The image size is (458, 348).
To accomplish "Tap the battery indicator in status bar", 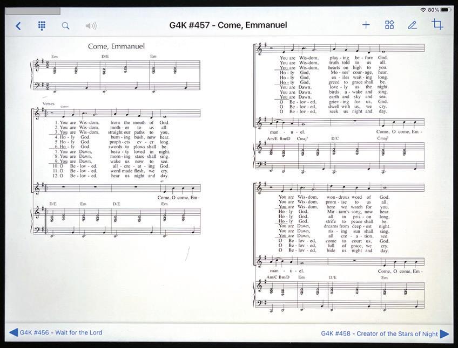I will click(446, 10).
